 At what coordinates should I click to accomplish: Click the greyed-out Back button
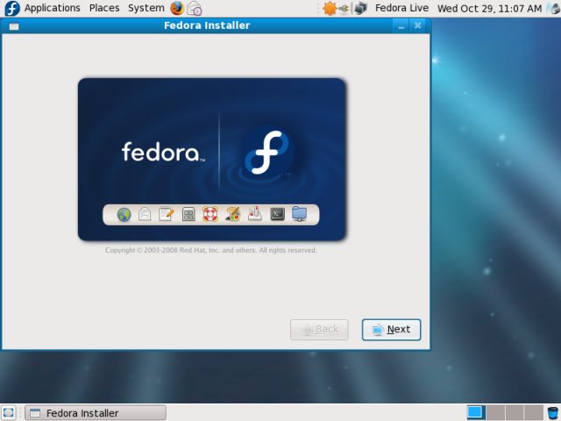point(319,330)
